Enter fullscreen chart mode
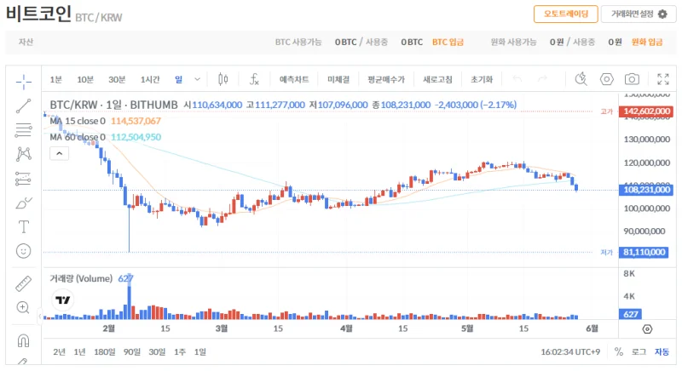Screen dimensions: 682x371 663,79
